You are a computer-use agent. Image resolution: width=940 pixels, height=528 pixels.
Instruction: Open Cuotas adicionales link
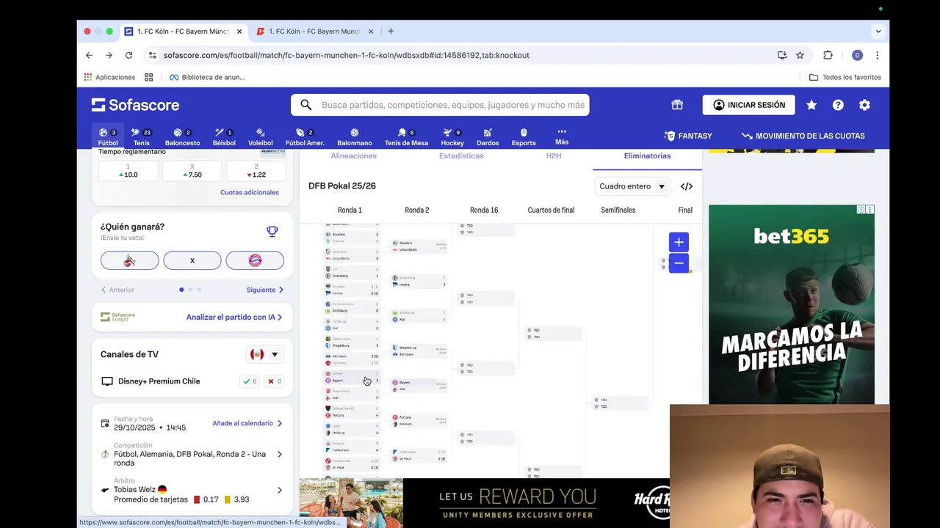coord(250,192)
